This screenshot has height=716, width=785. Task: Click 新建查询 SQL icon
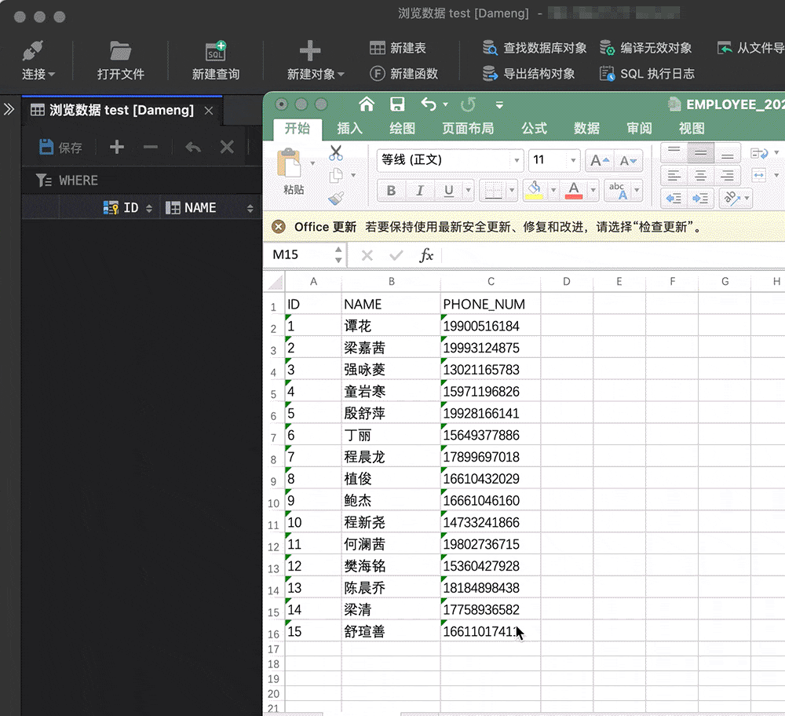coord(216,51)
